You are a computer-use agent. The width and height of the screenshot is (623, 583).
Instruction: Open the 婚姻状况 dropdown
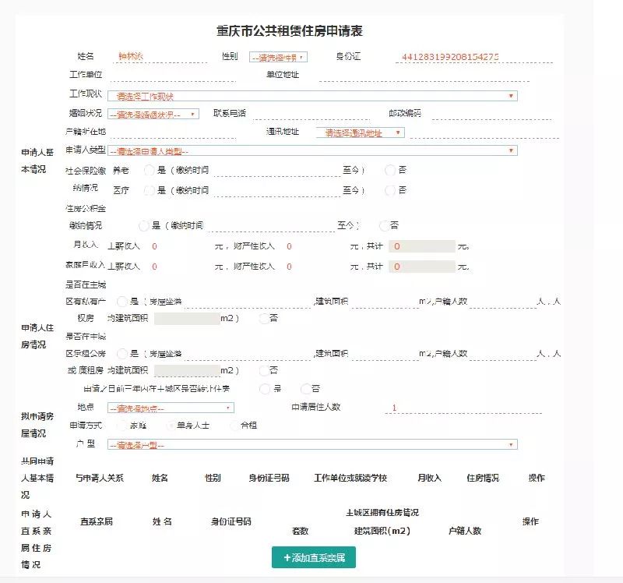coord(153,114)
